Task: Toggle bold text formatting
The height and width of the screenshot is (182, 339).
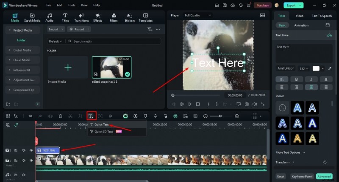Action: coord(296,79)
